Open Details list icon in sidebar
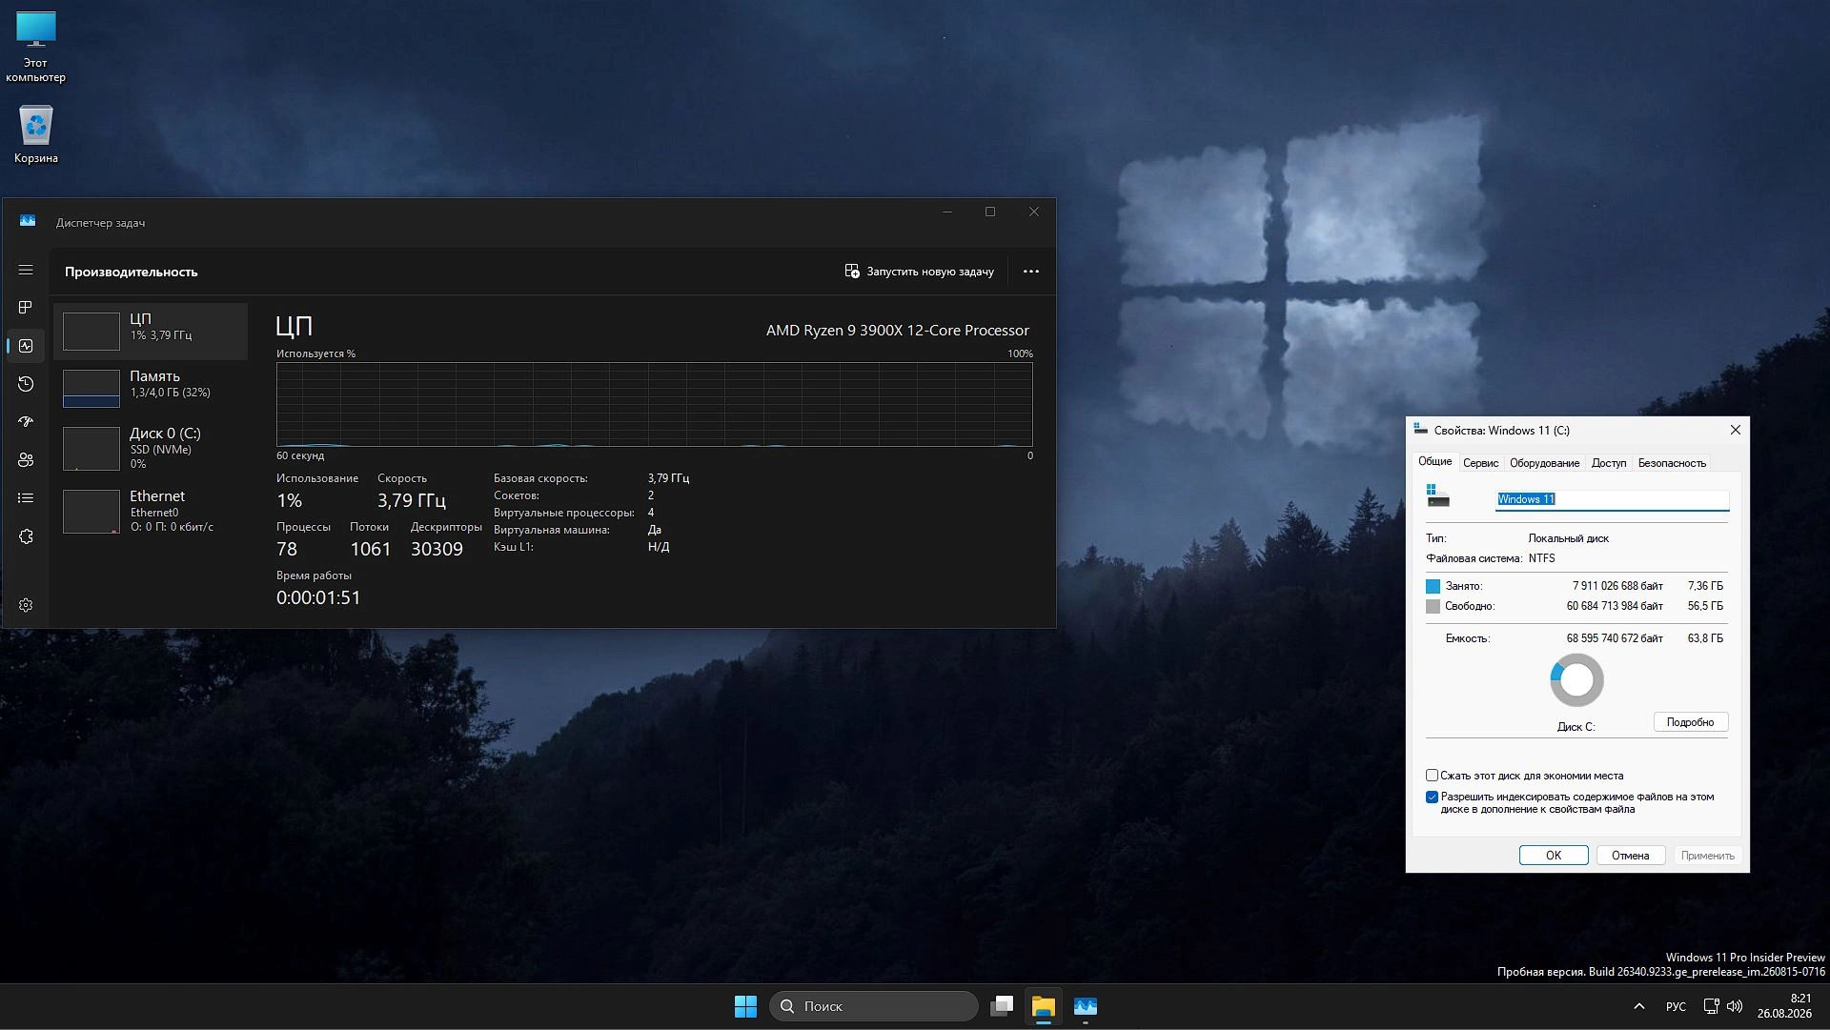1830x1030 pixels. pos(26,498)
